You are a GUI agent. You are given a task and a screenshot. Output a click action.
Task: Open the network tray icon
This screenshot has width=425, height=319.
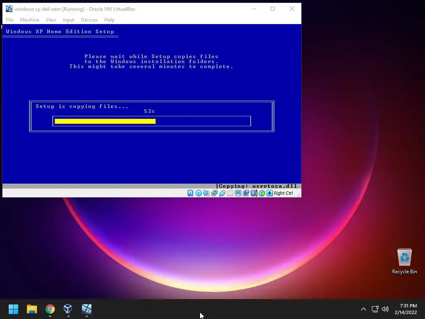point(375,309)
